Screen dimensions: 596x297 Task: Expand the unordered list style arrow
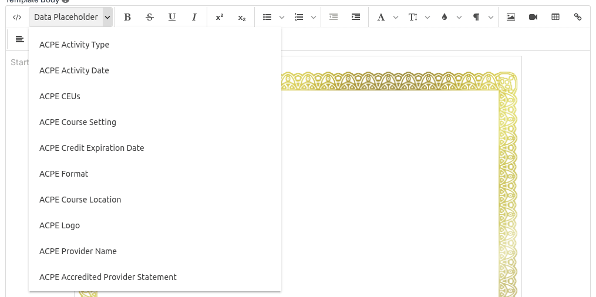[282, 17]
